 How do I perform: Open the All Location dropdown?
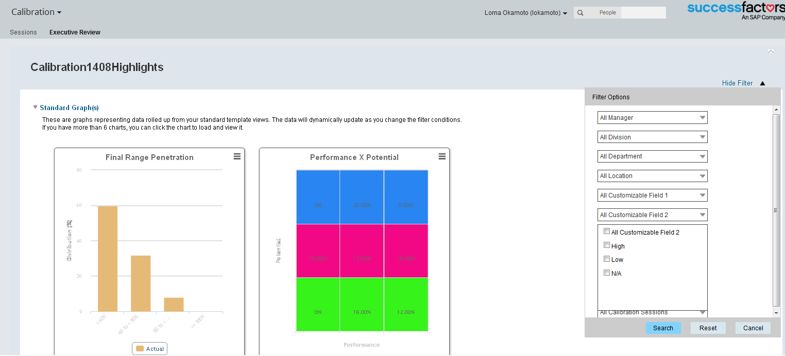pos(652,176)
